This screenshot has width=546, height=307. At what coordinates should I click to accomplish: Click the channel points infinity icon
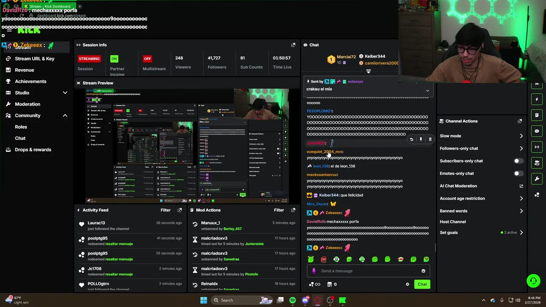coord(314,284)
